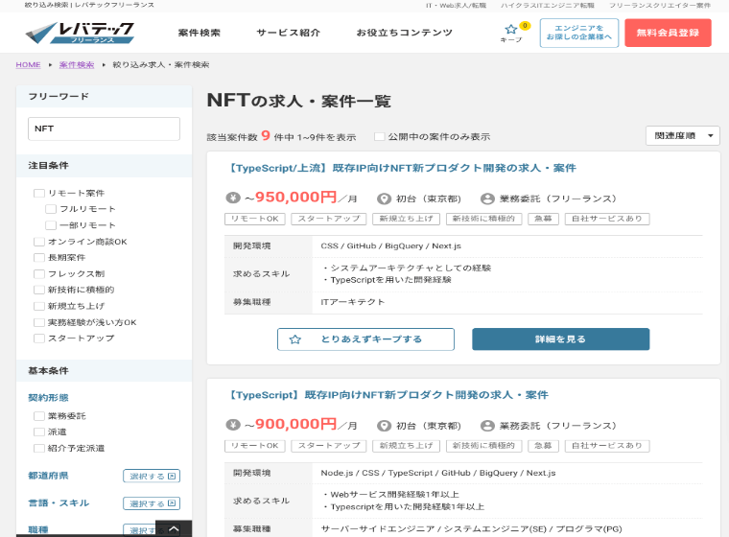The width and height of the screenshot is (729, 537).
Task: Click the person icon of second listing
Action: 487,426
